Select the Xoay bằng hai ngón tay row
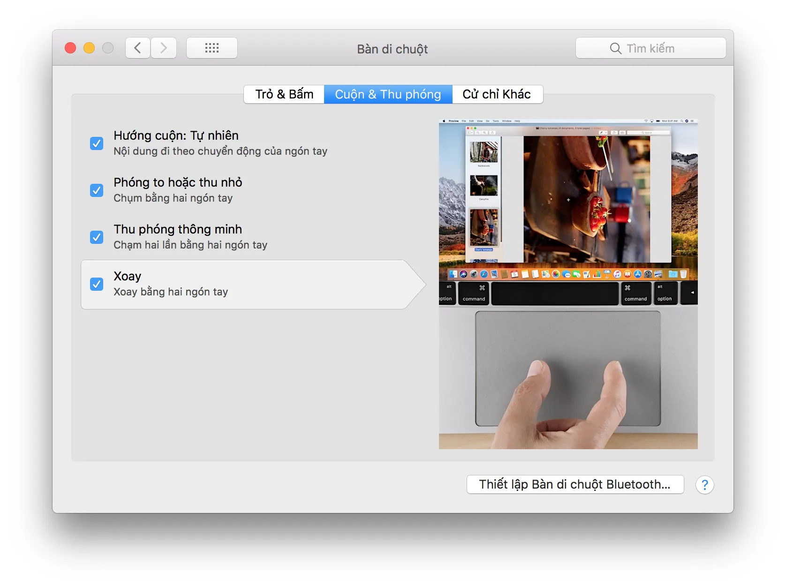786x588 pixels. pos(253,284)
